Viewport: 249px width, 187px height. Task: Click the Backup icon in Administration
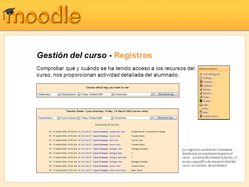pyautogui.click(x=201, y=89)
